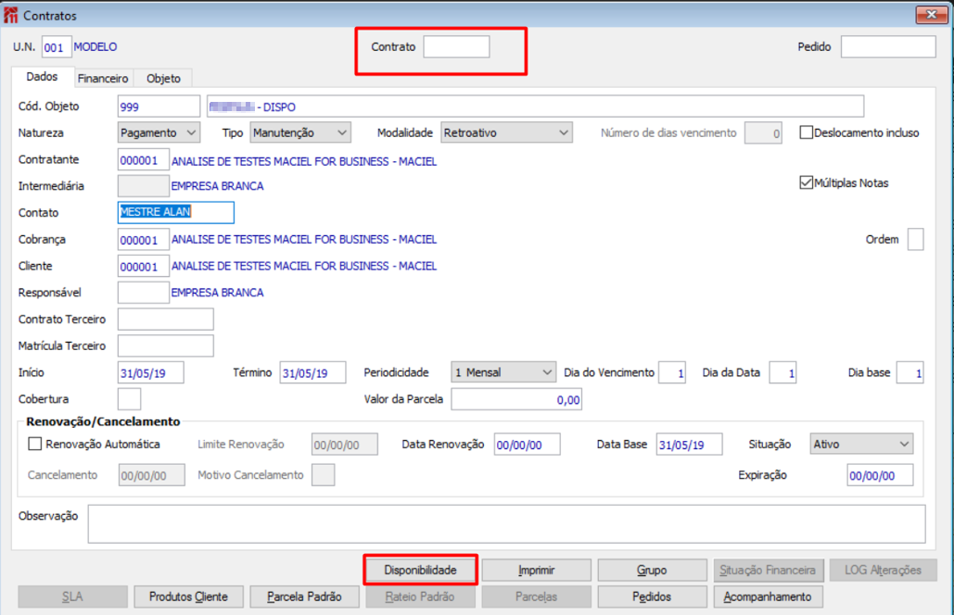Focus the Pedido field
This screenshot has height=615, width=954.
(888, 47)
